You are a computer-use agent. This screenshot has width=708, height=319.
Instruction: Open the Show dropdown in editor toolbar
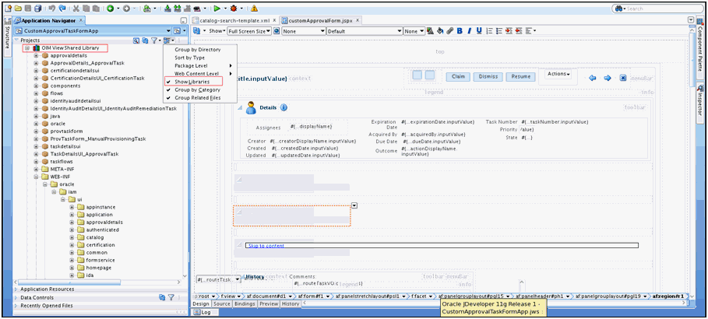[216, 30]
